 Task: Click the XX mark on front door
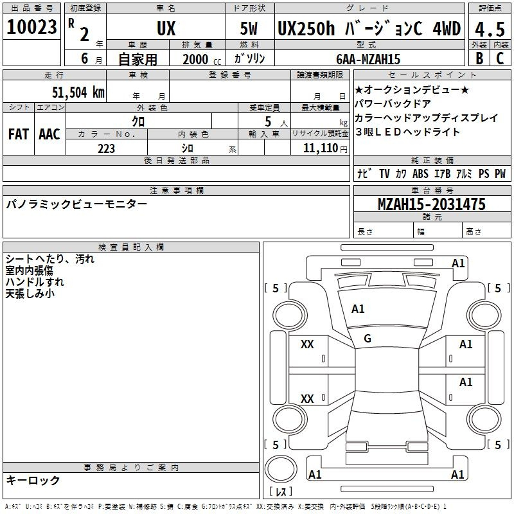[307, 344]
